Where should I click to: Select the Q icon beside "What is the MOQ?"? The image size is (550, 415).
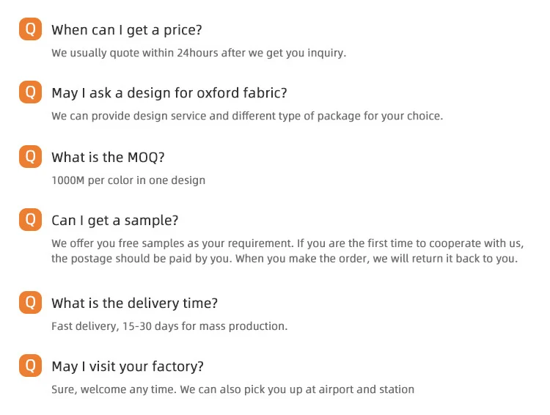(x=30, y=156)
